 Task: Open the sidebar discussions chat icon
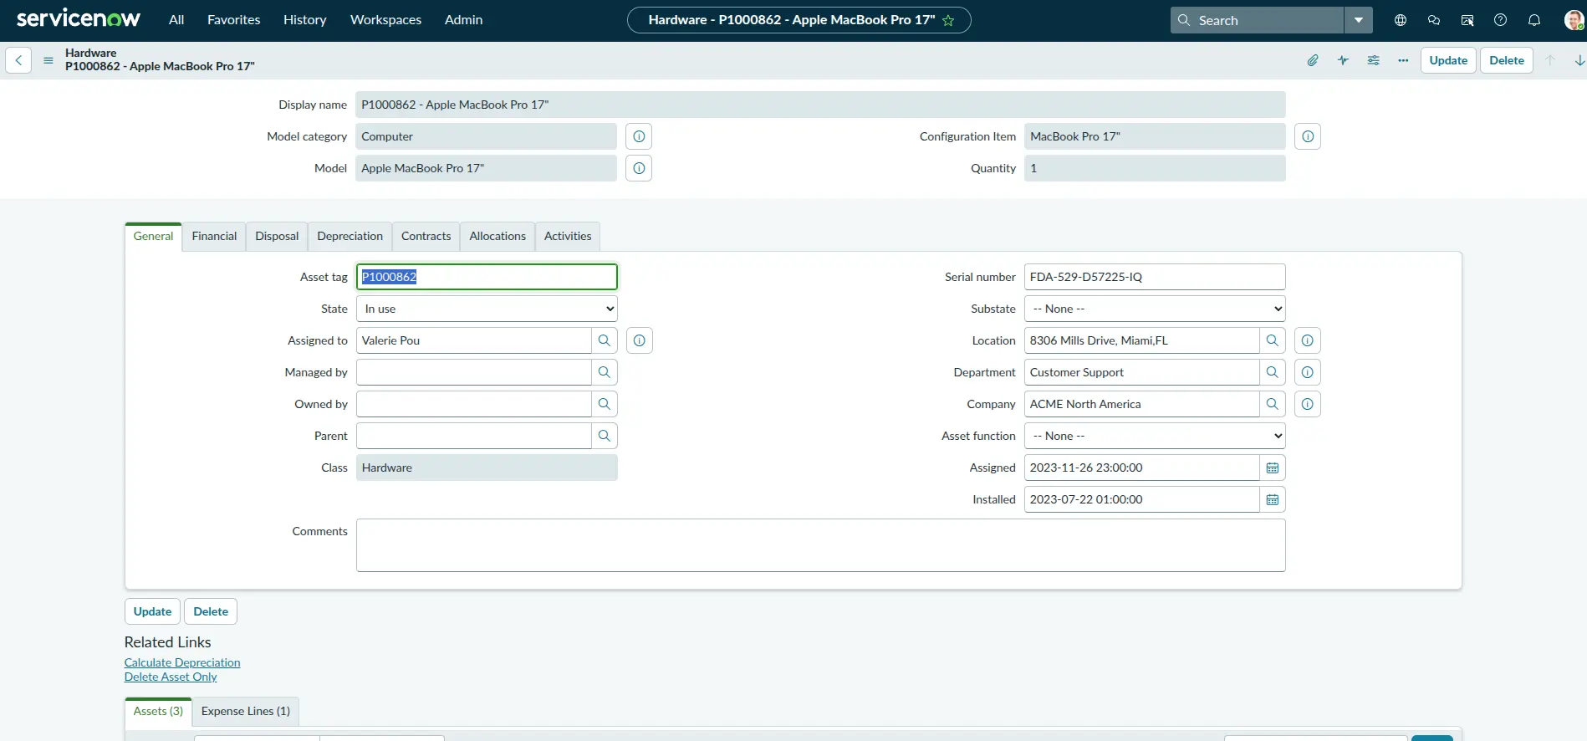(x=1434, y=20)
